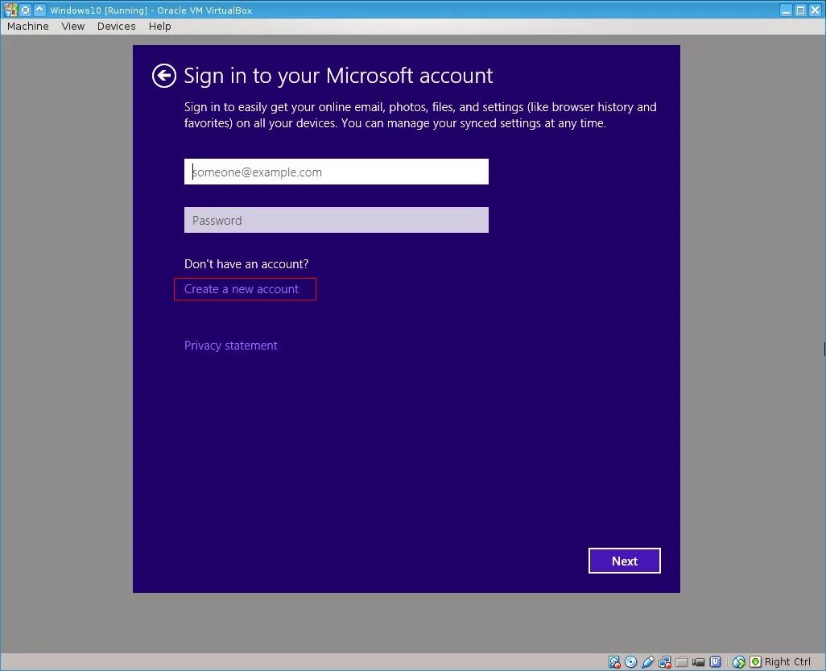The image size is (826, 671).
Task: Click the Right Ctrl host key label
Action: click(x=787, y=661)
